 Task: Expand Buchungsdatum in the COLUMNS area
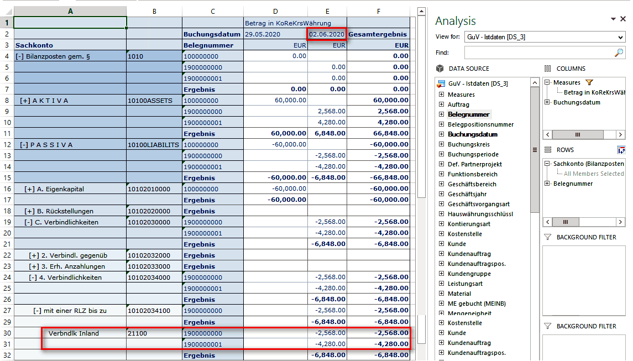[x=547, y=102]
